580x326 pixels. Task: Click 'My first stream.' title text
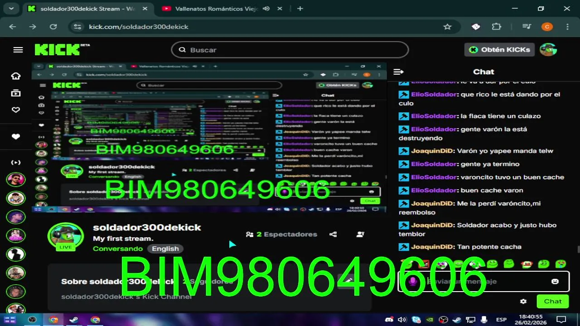pyautogui.click(x=123, y=239)
